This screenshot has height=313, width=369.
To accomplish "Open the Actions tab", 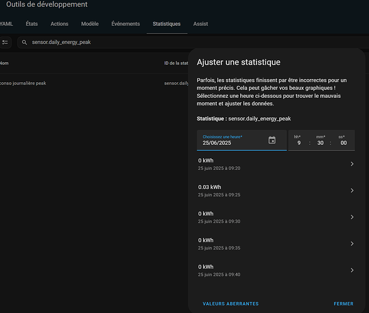I will (59, 24).
